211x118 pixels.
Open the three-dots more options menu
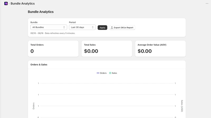tap(207, 3)
